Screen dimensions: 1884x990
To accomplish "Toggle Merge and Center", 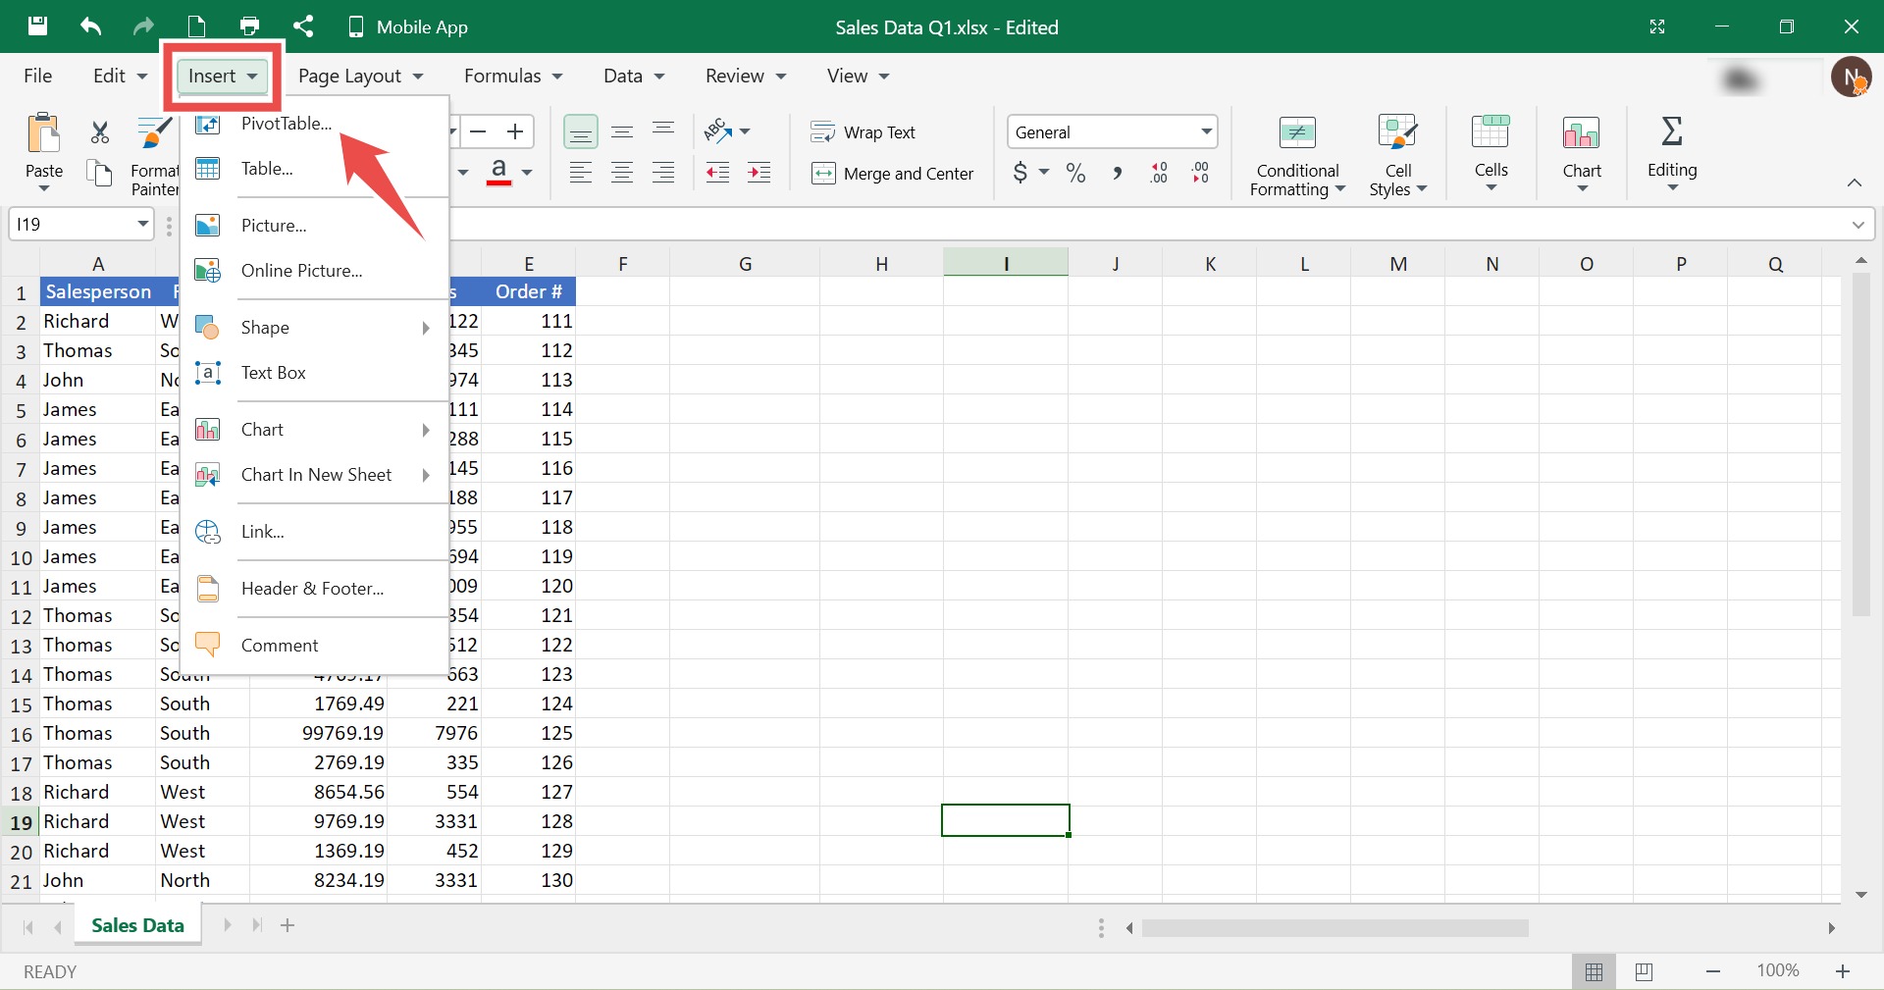I will coord(893,174).
